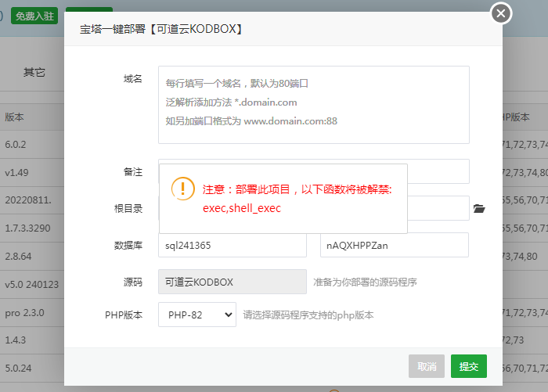Submit the deployment with 提交 button

pos(469,366)
